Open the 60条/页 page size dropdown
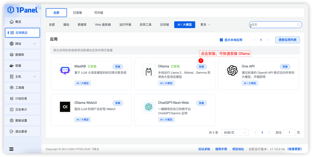 click(x=235, y=133)
